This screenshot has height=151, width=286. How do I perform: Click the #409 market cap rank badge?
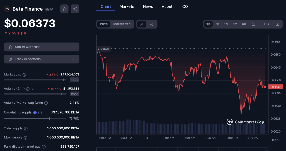75,80
